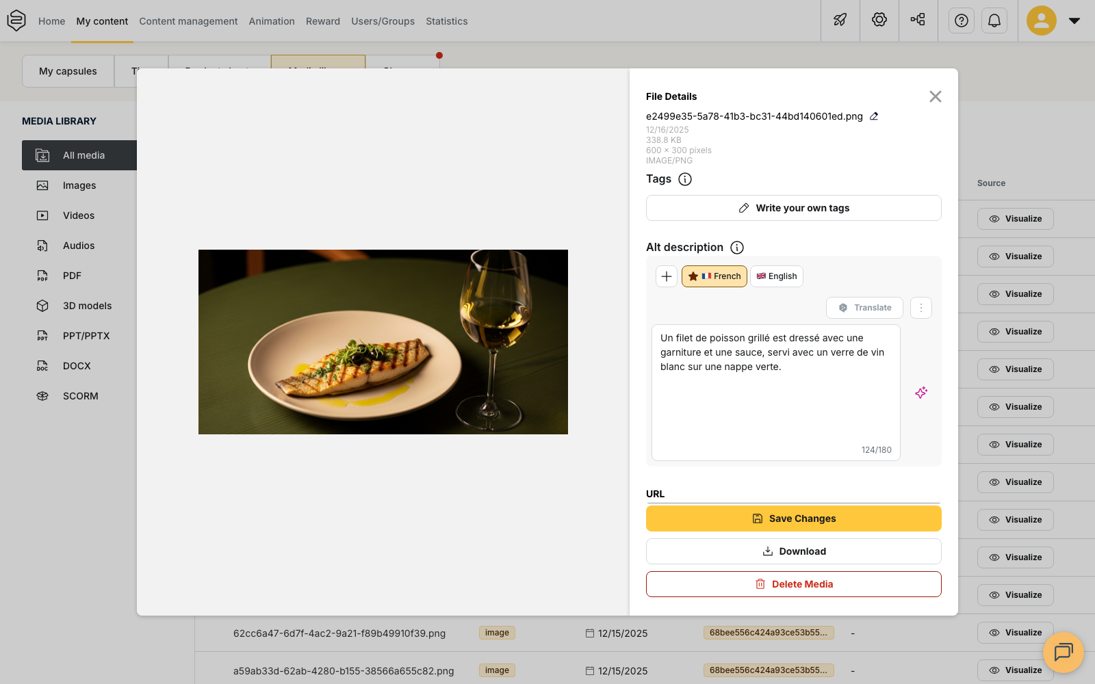
Task: Click Delete Media button
Action: pyautogui.click(x=794, y=584)
